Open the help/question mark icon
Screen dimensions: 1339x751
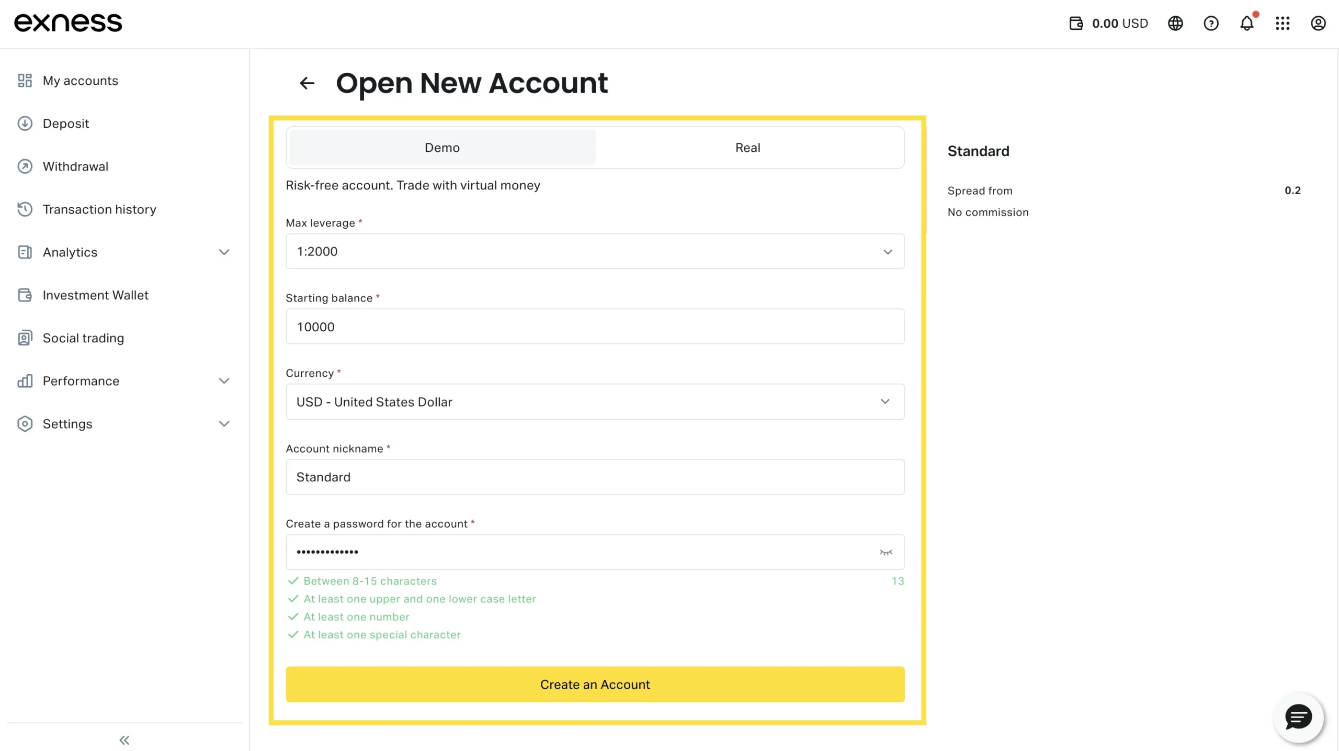point(1211,22)
